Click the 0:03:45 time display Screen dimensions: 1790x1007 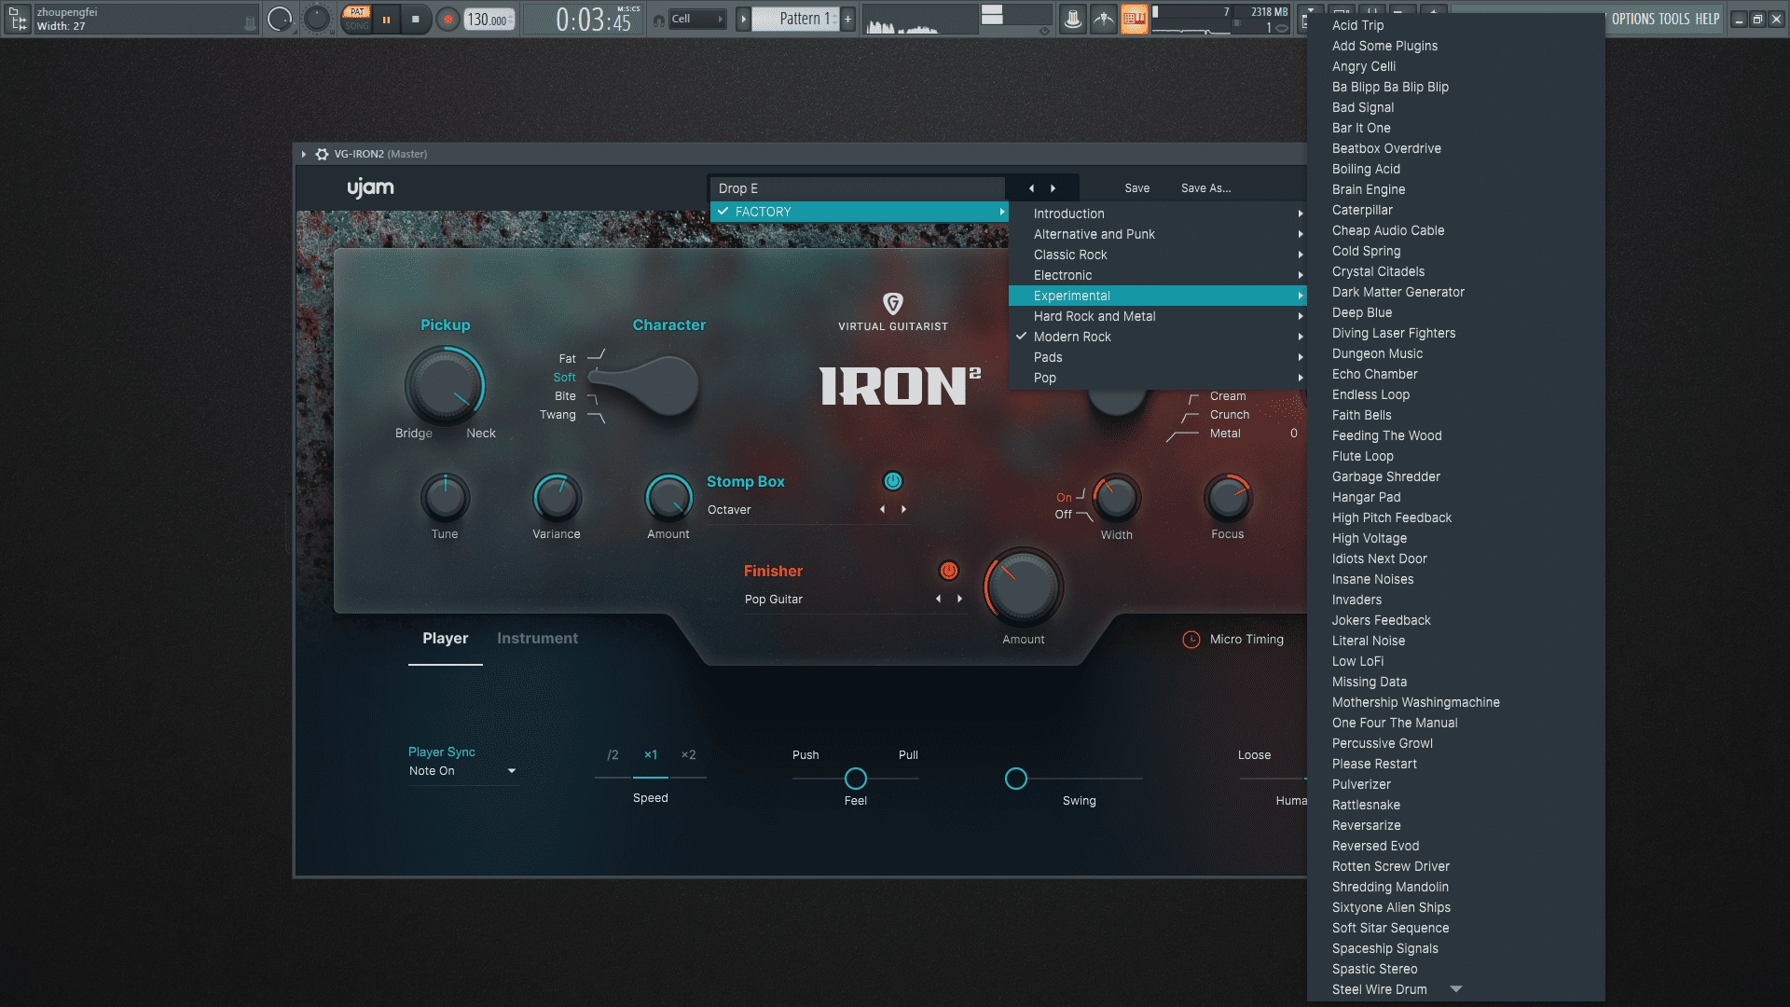click(593, 19)
